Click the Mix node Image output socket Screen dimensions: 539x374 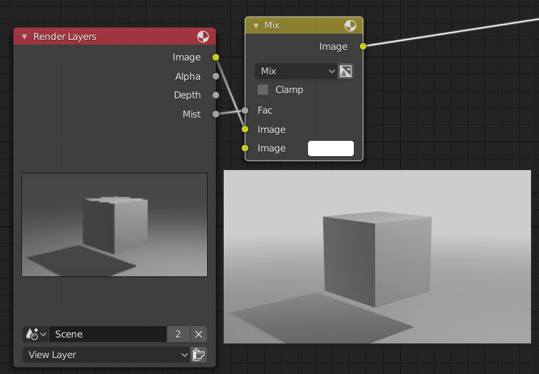coord(363,46)
